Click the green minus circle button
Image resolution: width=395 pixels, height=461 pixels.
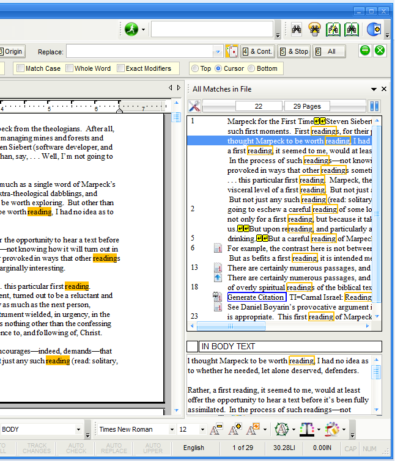point(364,51)
